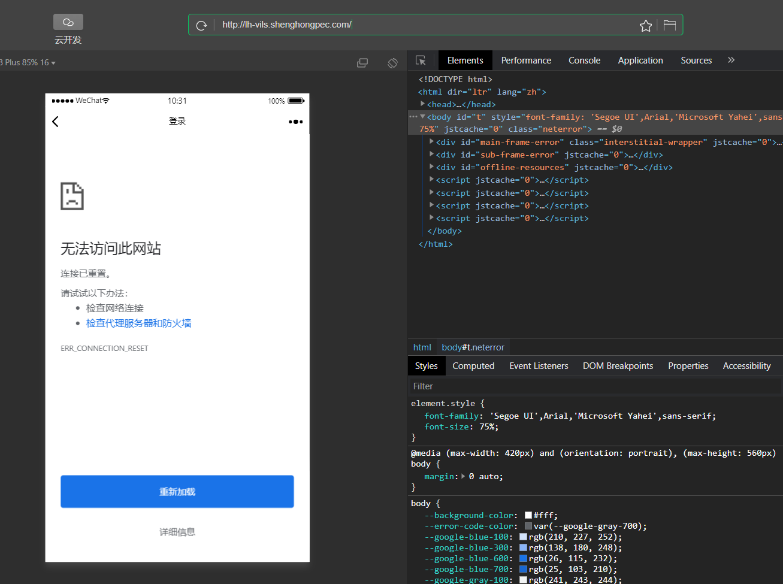Expand the sub-frame-error div
Screen dimensions: 783x584
[432, 155]
